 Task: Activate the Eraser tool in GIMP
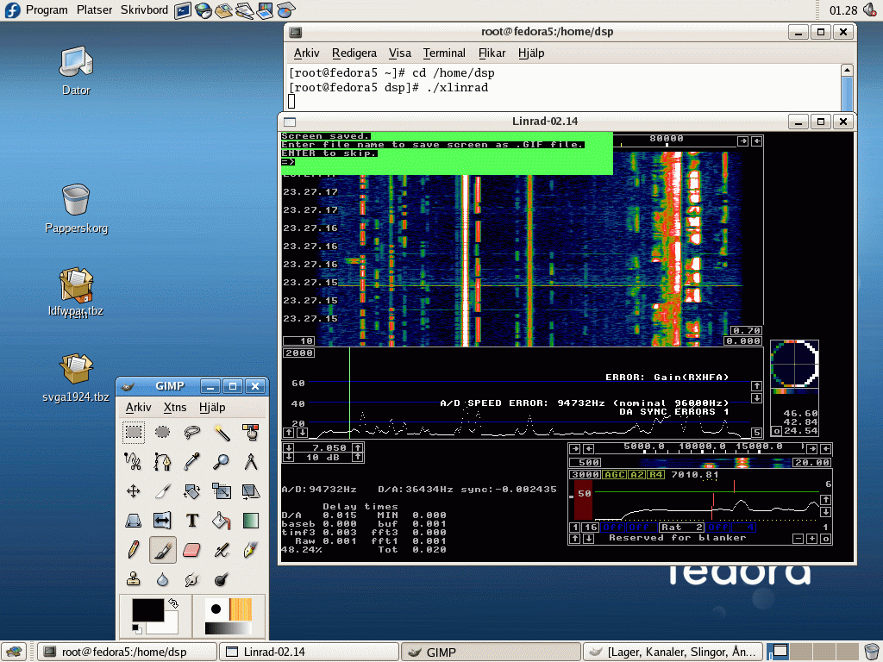point(192,549)
